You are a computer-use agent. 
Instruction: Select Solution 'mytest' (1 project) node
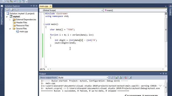(22, 14)
